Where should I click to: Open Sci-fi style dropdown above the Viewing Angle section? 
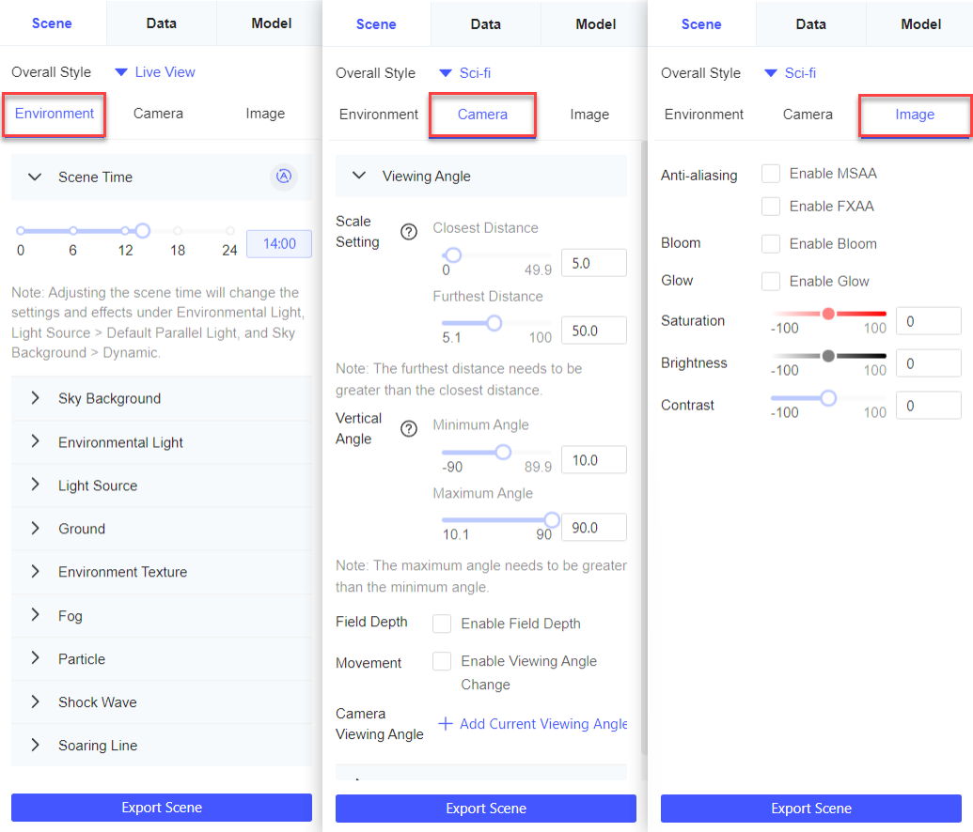pyautogui.click(x=464, y=73)
